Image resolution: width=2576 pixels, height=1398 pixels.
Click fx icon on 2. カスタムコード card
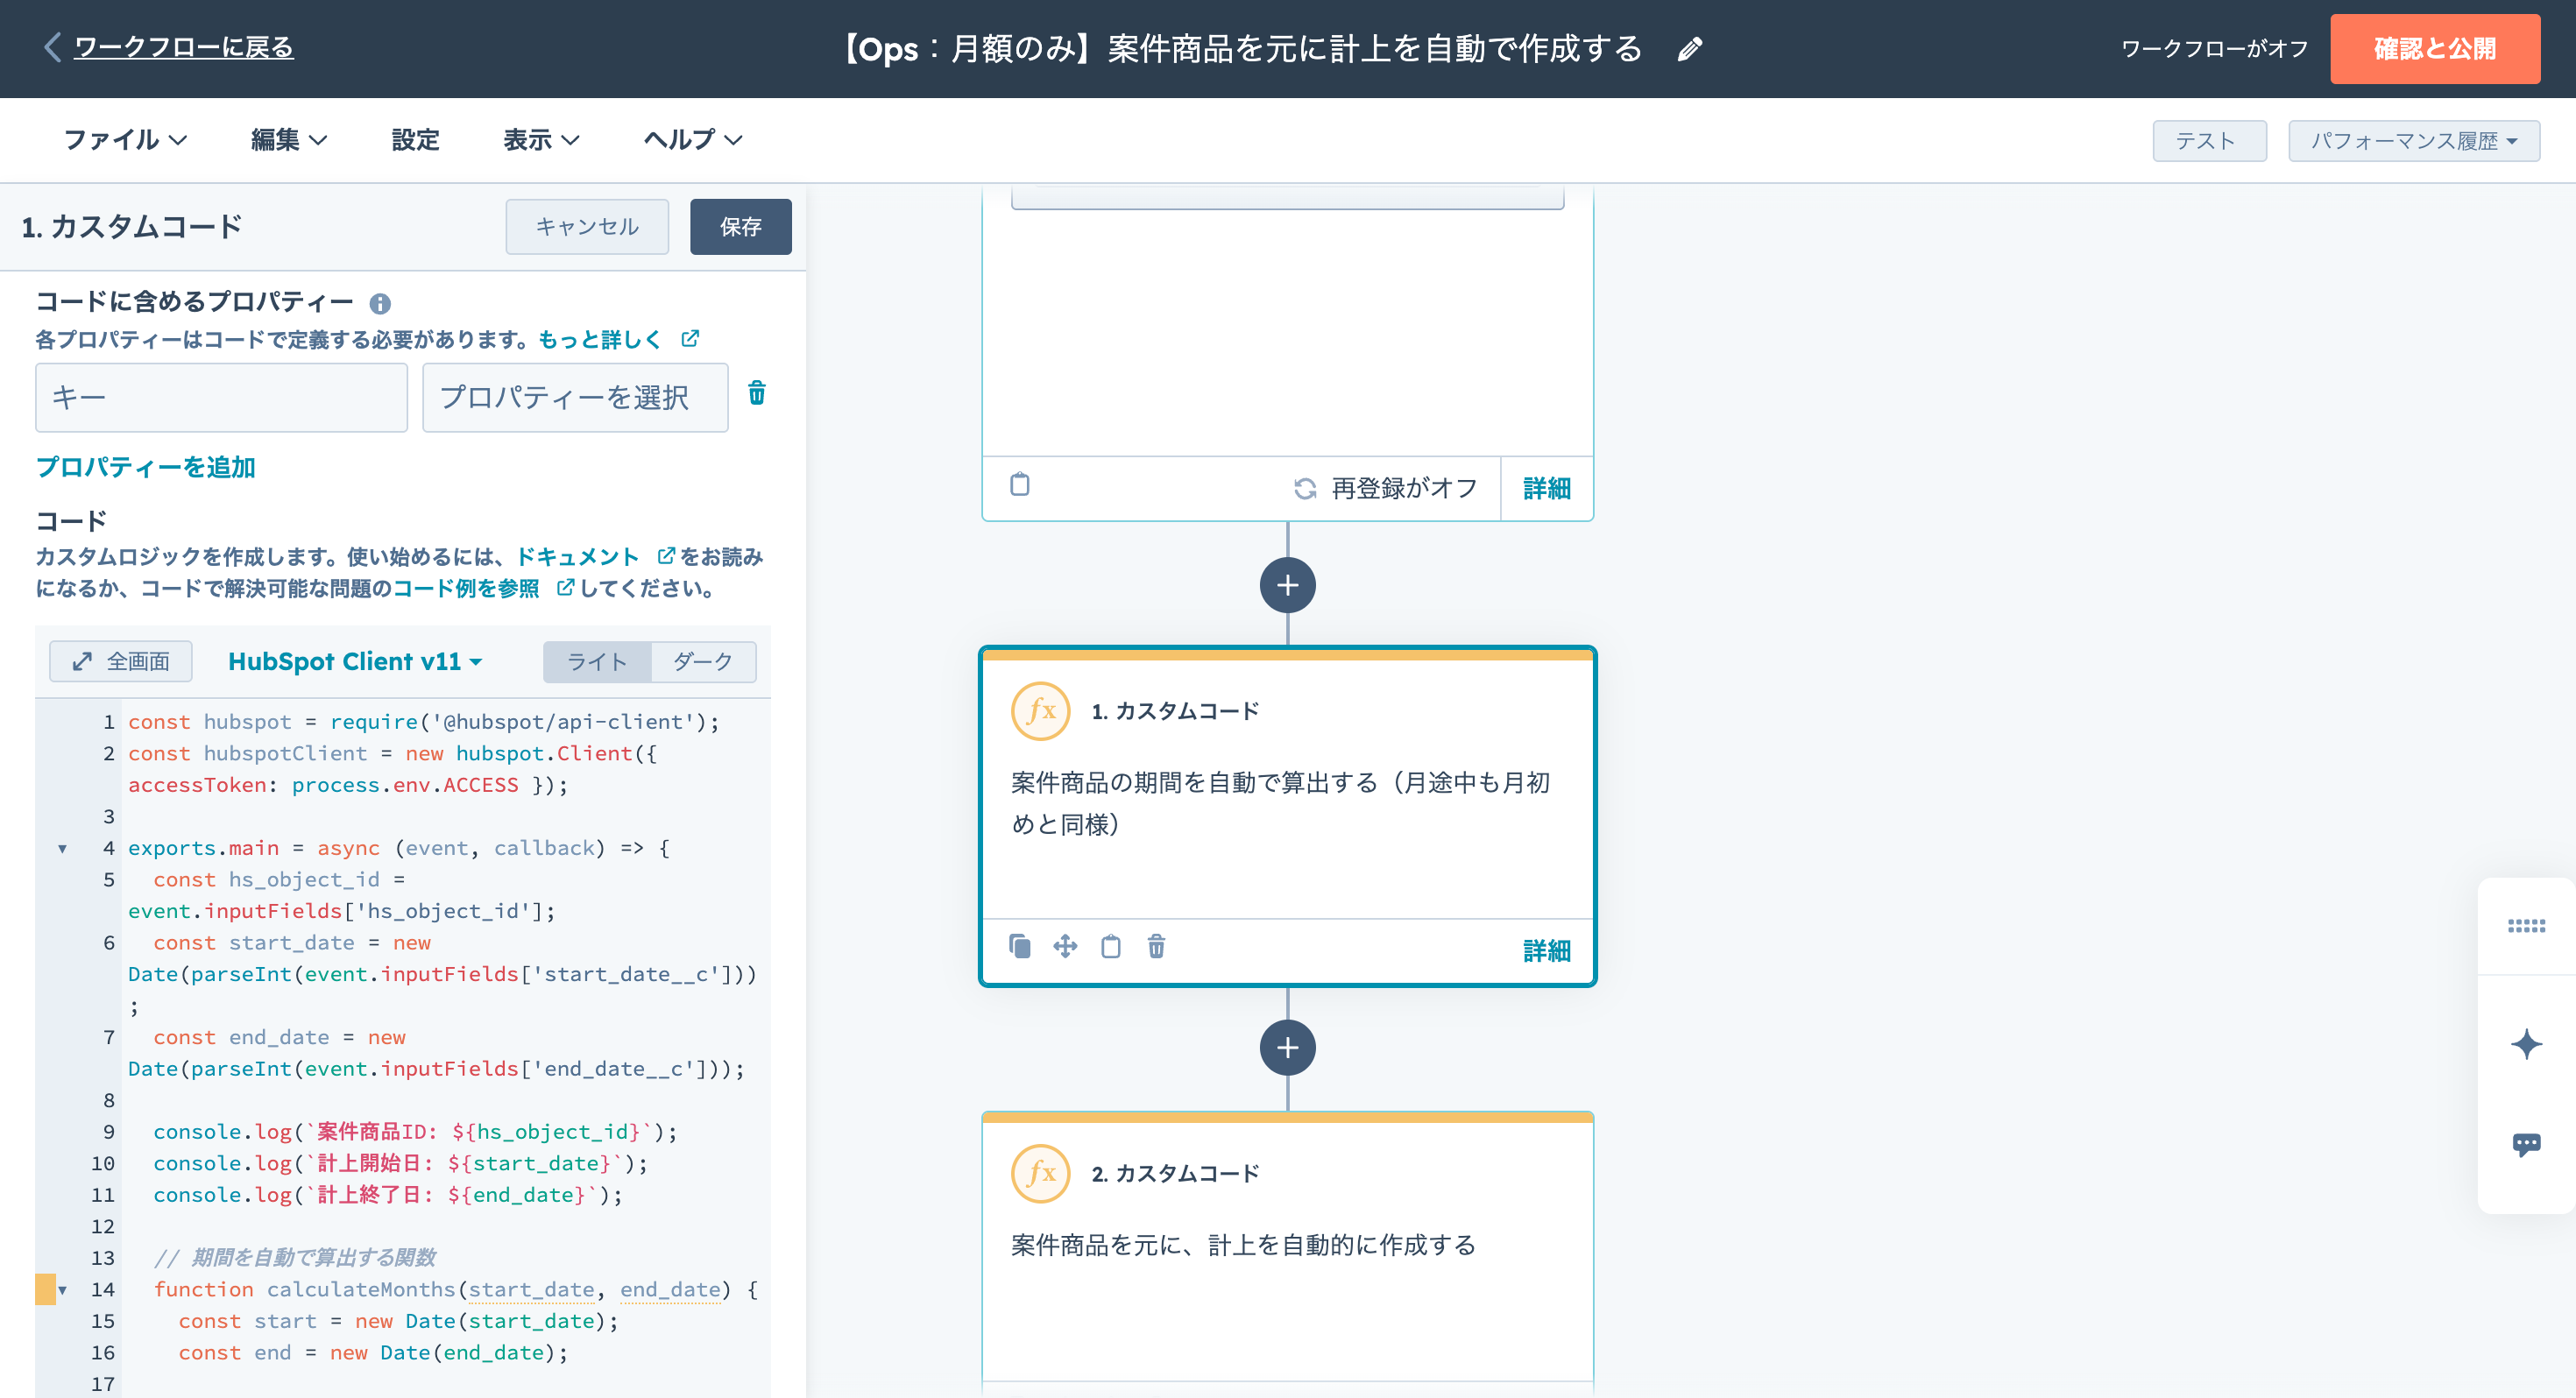pyautogui.click(x=1040, y=1173)
